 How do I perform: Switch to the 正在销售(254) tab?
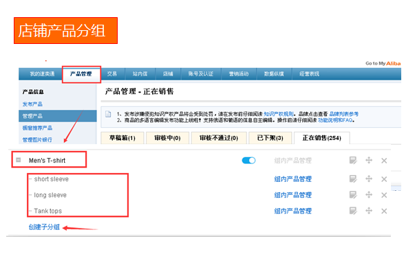click(x=322, y=138)
